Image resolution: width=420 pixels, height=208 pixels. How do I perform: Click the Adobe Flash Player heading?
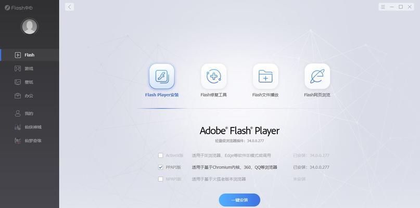pyautogui.click(x=239, y=131)
